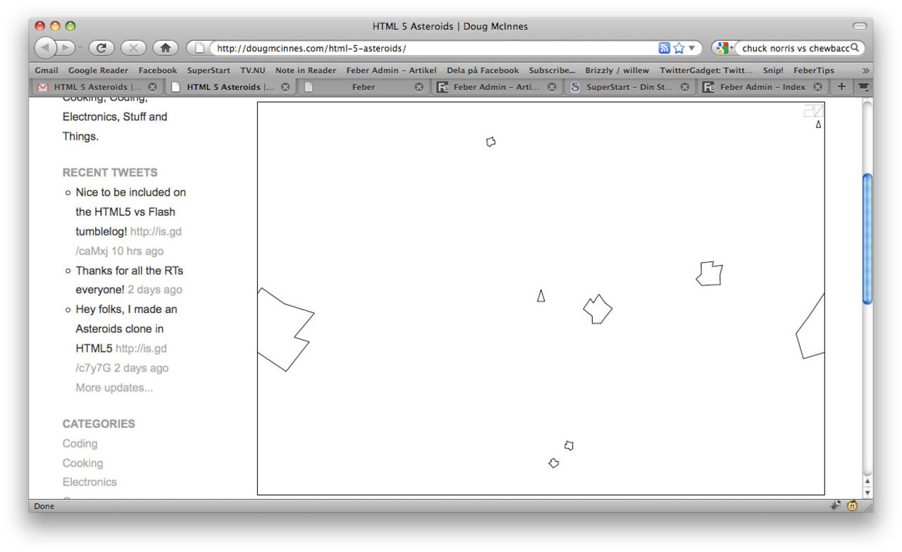Open the http://is.gd/c7y7G tweet link
902x552 pixels.
click(x=141, y=348)
